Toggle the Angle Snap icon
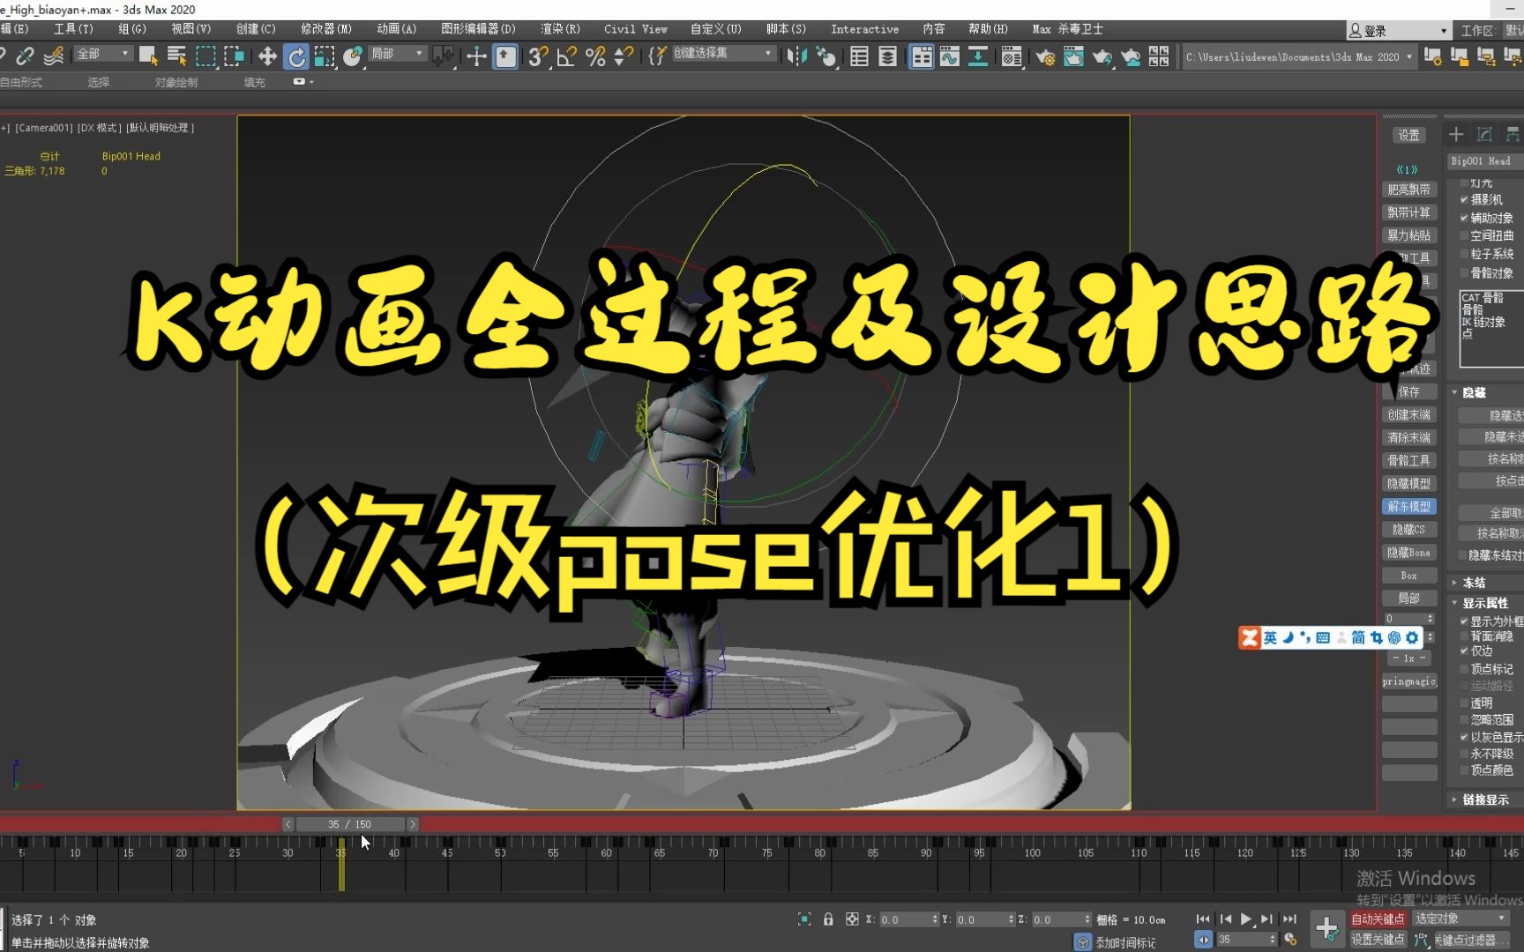The height and width of the screenshot is (952, 1524). [567, 56]
